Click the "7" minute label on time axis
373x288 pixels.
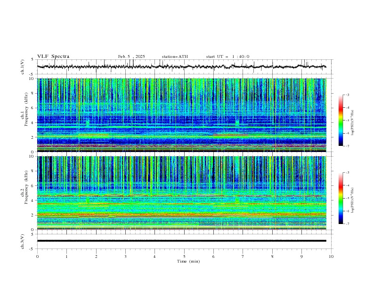(243, 256)
